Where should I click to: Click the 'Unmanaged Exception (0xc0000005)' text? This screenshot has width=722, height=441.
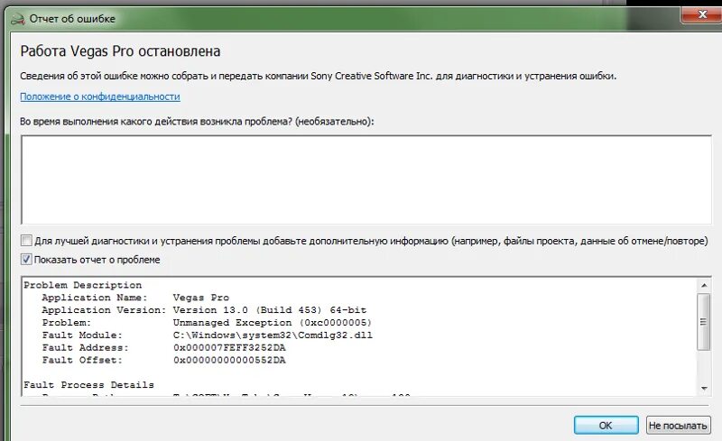tap(273, 322)
